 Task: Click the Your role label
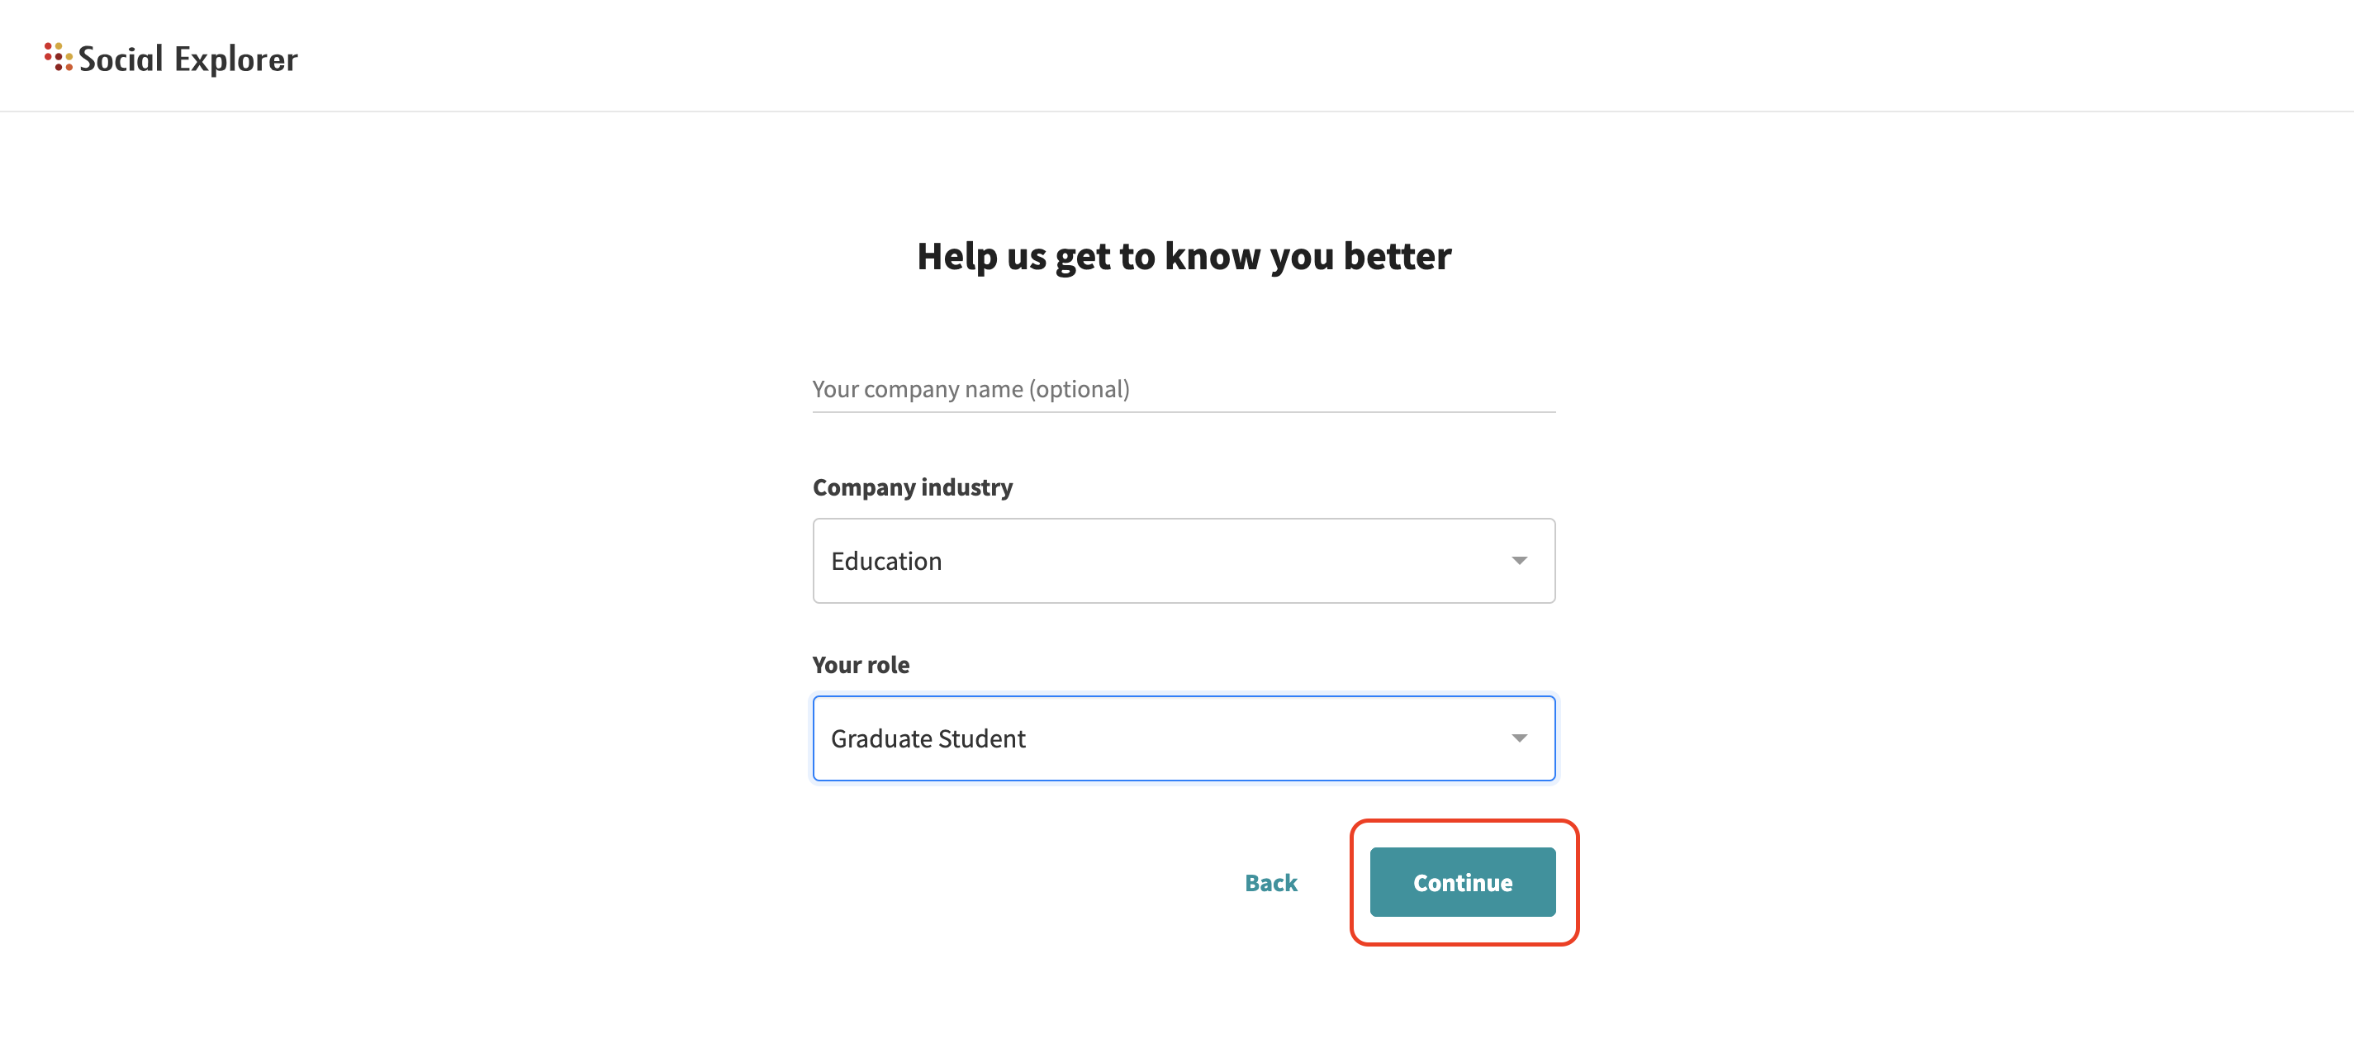tap(860, 665)
